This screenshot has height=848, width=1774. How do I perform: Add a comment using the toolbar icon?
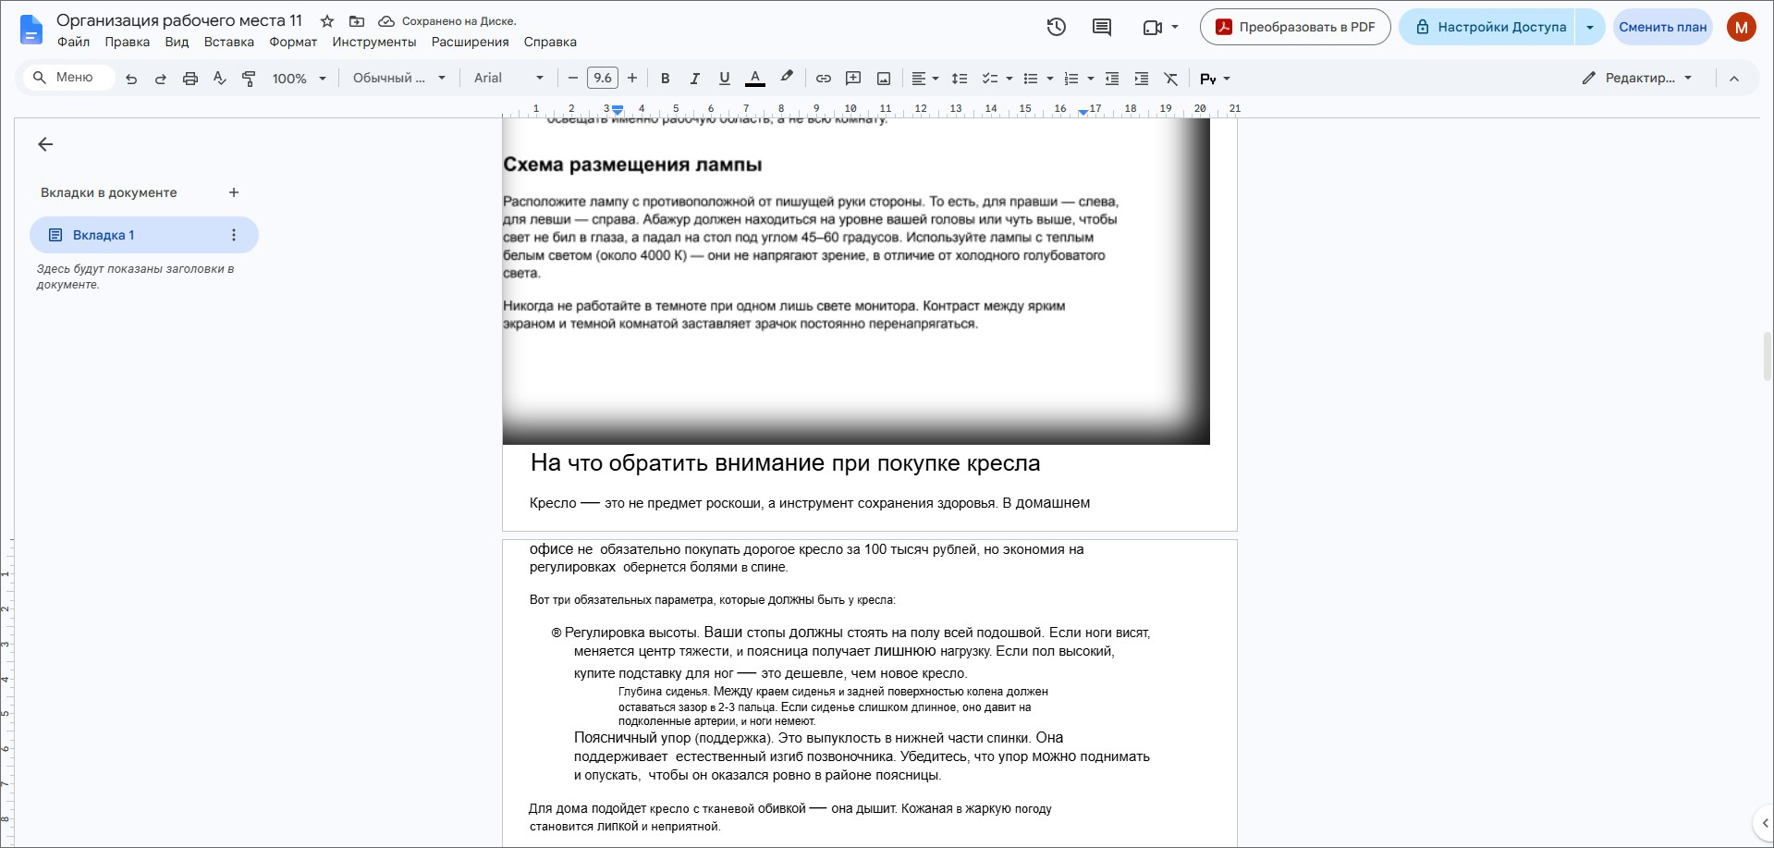853,79
